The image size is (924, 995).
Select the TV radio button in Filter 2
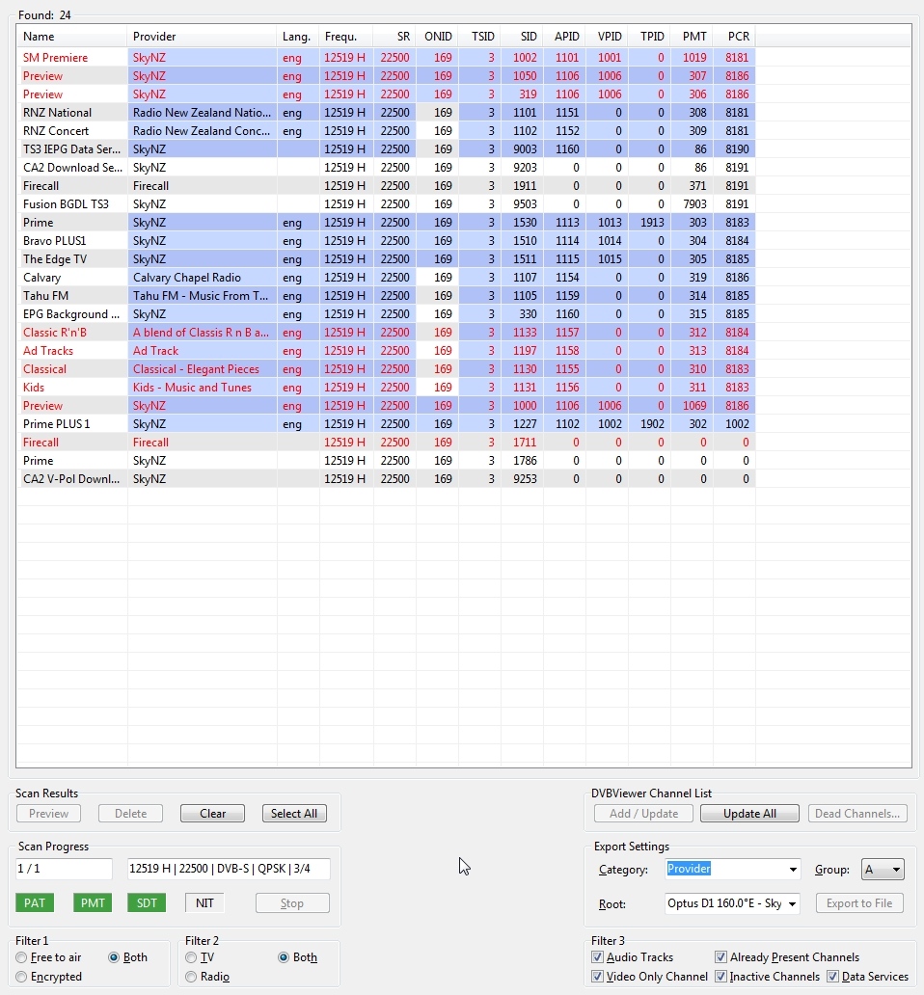pos(192,957)
